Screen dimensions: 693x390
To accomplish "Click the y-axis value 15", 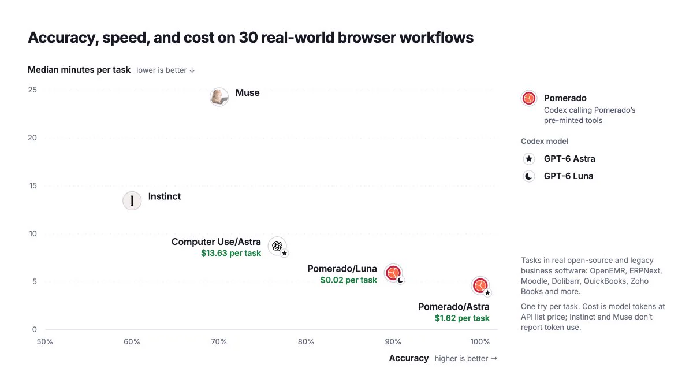I will point(32,185).
